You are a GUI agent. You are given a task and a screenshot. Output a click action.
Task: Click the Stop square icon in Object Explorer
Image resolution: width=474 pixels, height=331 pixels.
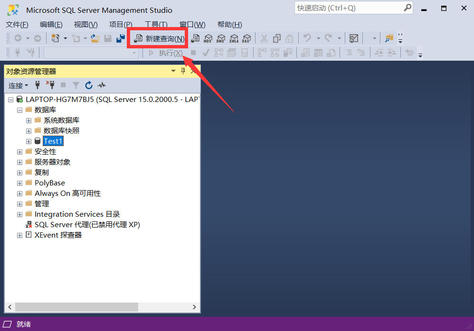(x=63, y=85)
